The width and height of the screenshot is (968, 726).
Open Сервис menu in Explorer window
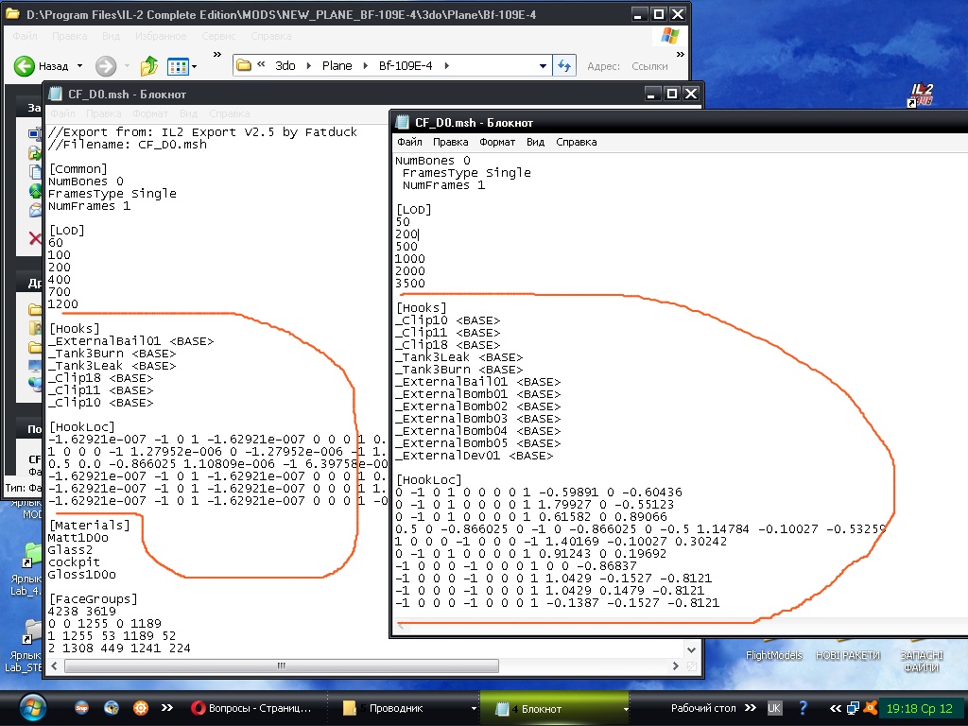click(218, 37)
